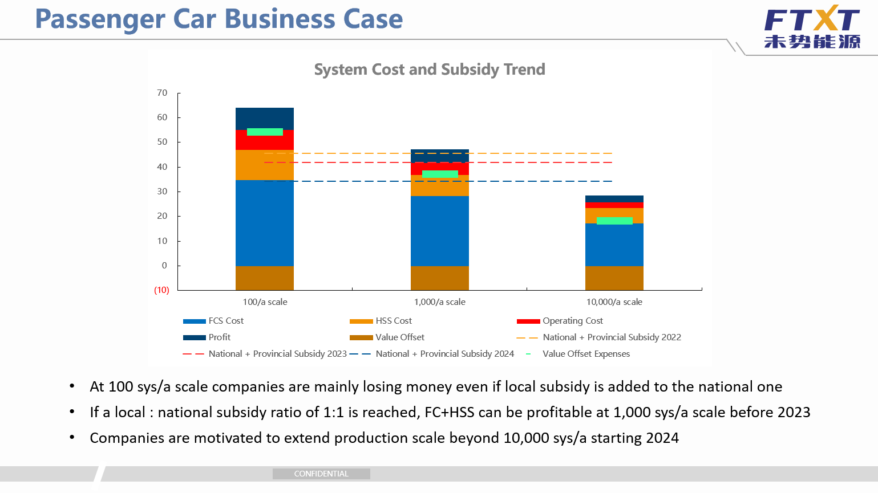
Task: Select the 'National + Provincial Subsidy 2024' legend entry
Action: tap(432, 354)
